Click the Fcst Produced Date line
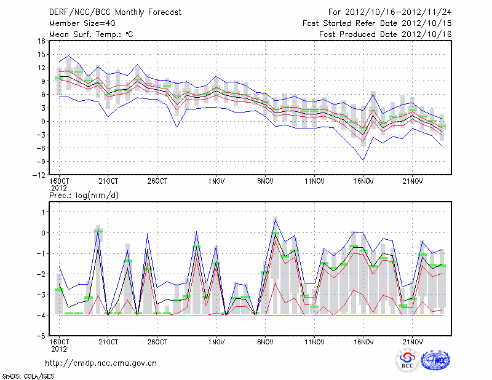 [x=385, y=34]
